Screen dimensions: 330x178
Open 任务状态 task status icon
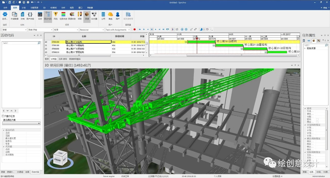click(x=63, y=14)
